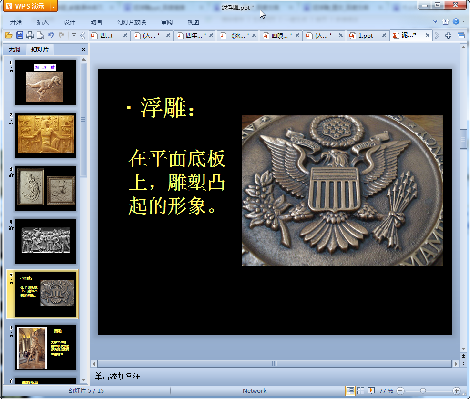Switch to the 1.ppt document tab
This screenshot has height=399, width=470.
pos(366,36)
